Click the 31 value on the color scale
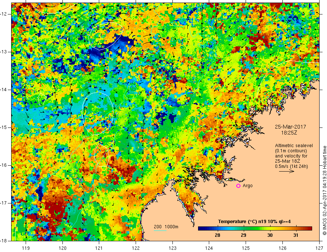This screenshot has width=327, height=252. click(296, 235)
